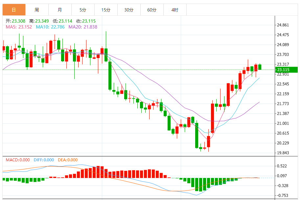Click the -0.328 MACD axis label
Viewport: 302px width, 200px height.
click(x=282, y=186)
